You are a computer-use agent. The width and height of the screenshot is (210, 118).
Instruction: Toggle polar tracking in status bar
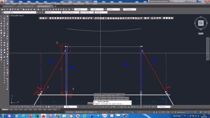click(x=111, y=112)
